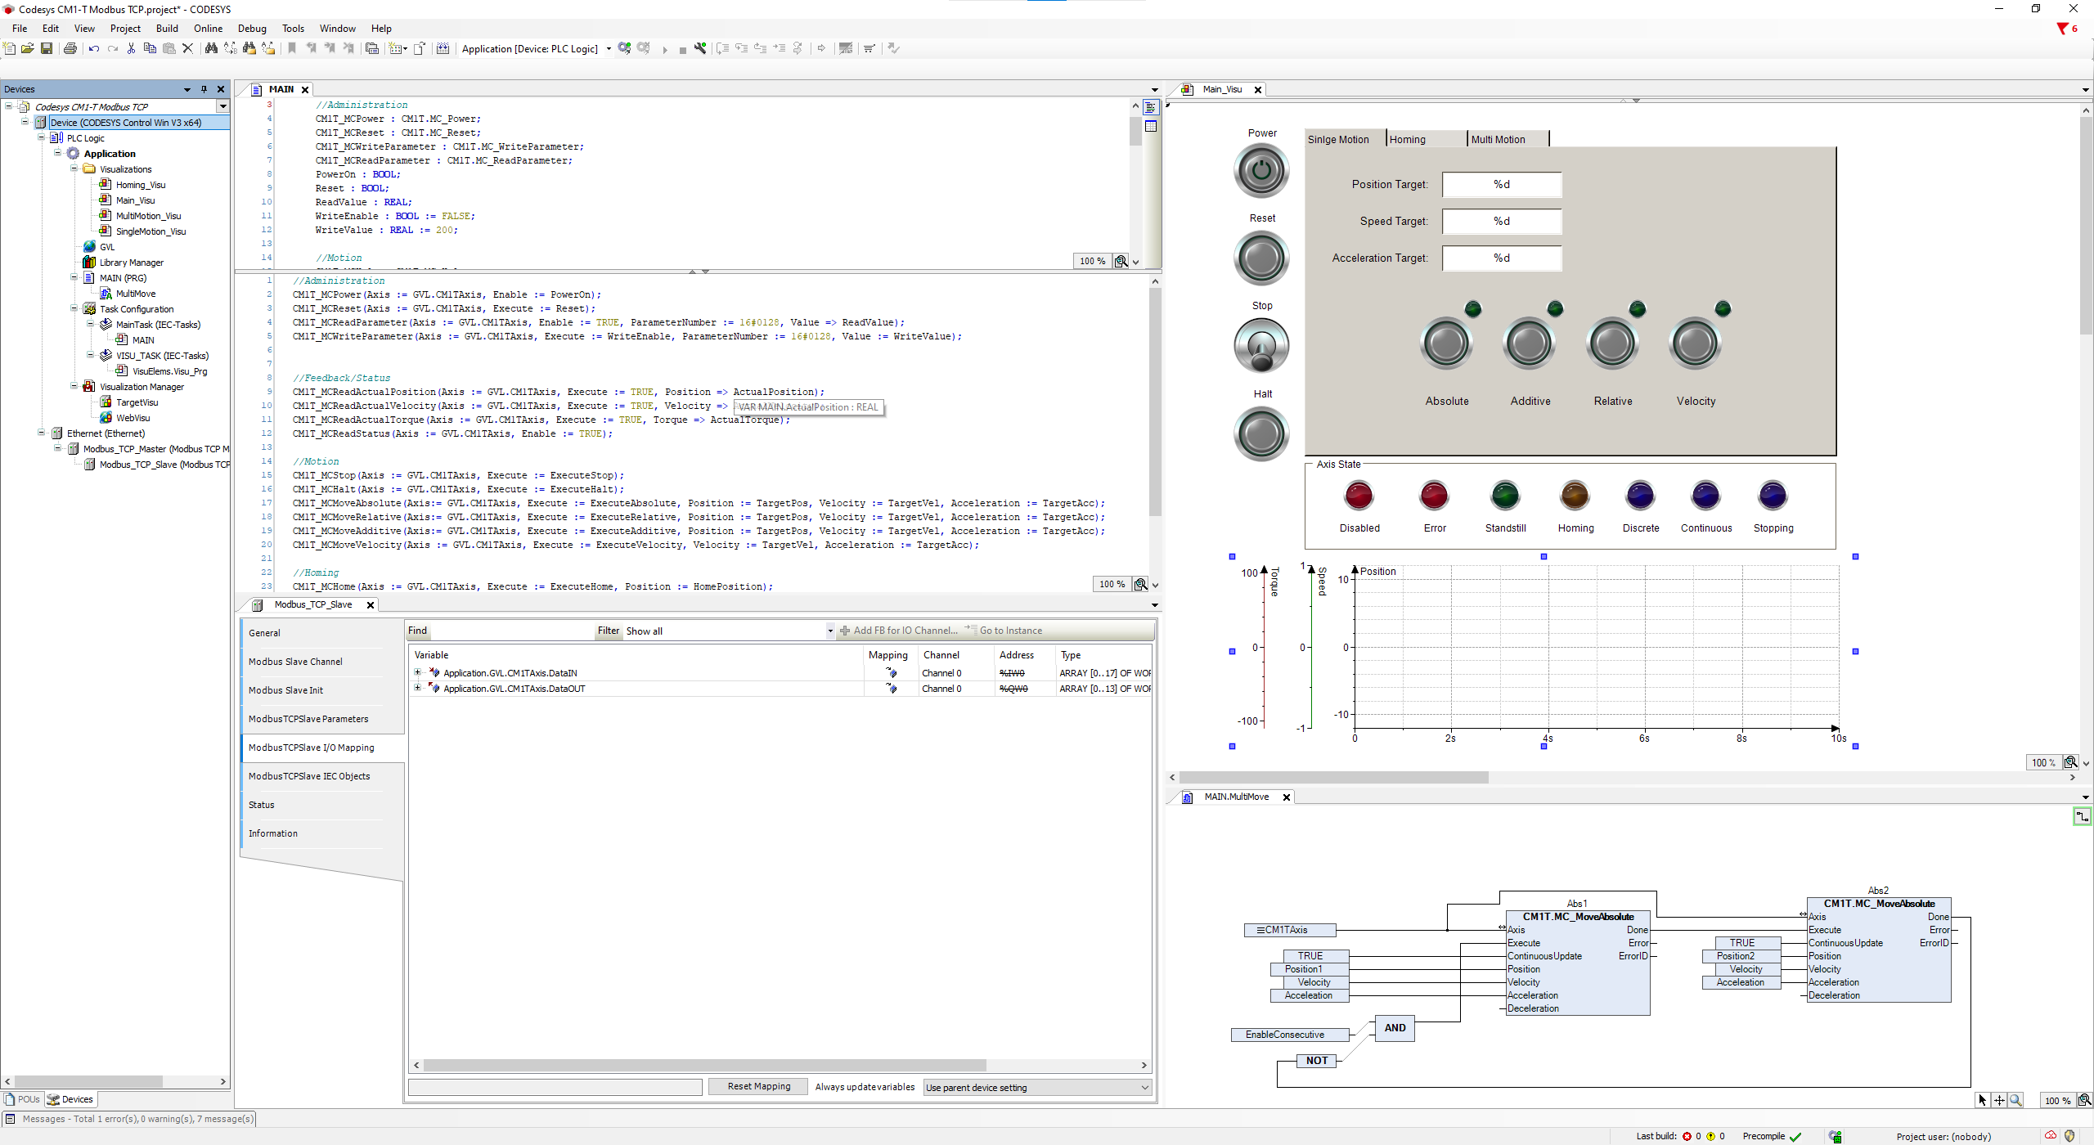Image resolution: width=2094 pixels, height=1145 pixels.
Task: Click the Cut scissors icon
Action: pos(131,48)
